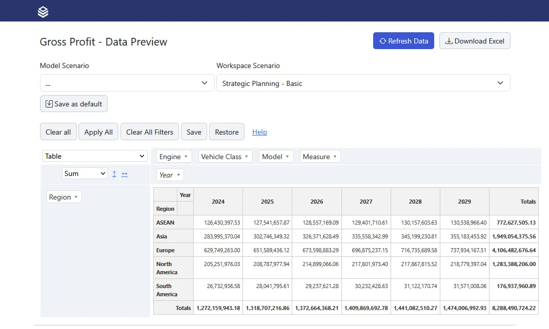The image size is (549, 329).
Task: Click the stacked layers logo icon
Action: [x=43, y=12]
